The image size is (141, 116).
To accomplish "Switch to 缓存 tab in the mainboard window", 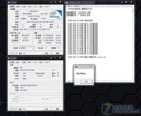I will click(x=18, y=63).
